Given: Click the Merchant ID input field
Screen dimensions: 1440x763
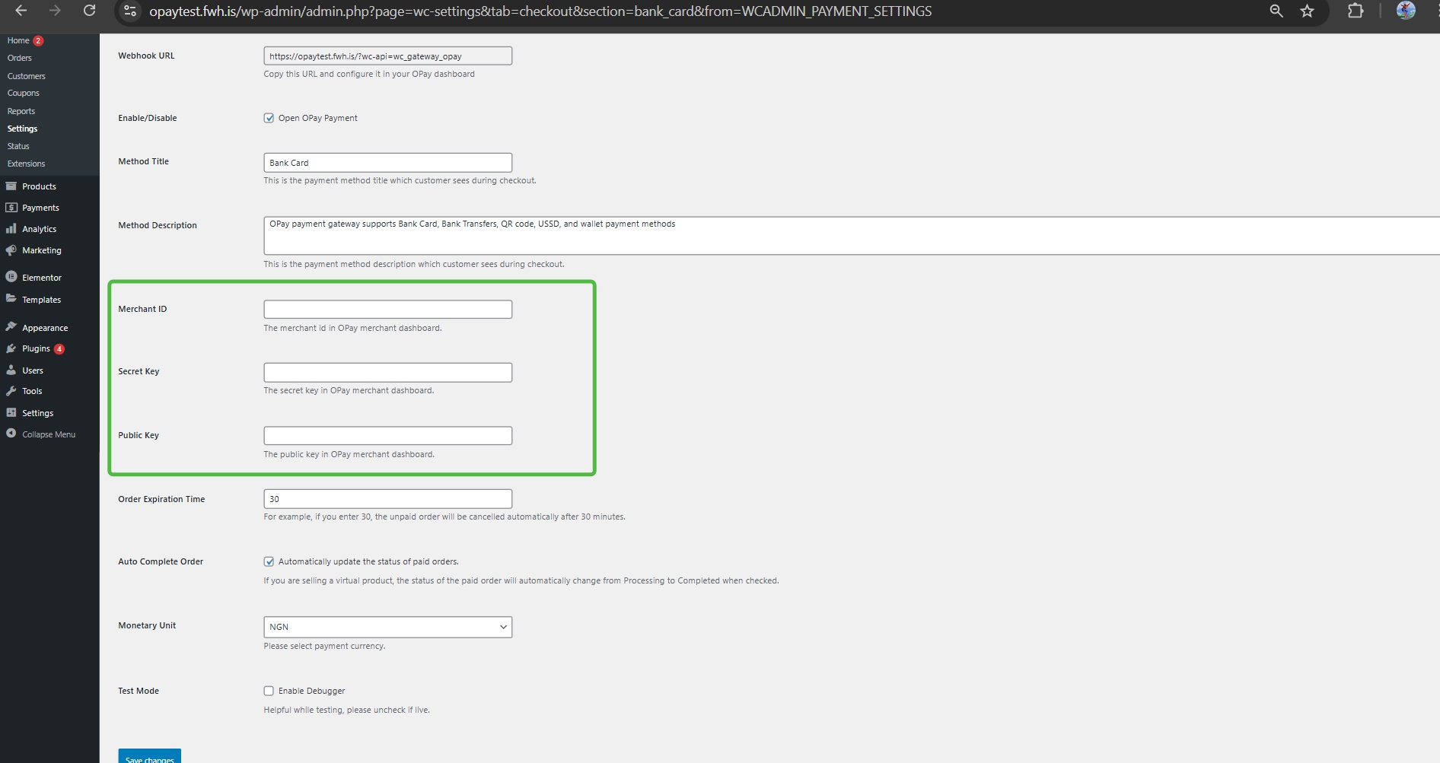Looking at the screenshot, I should click(x=387, y=309).
